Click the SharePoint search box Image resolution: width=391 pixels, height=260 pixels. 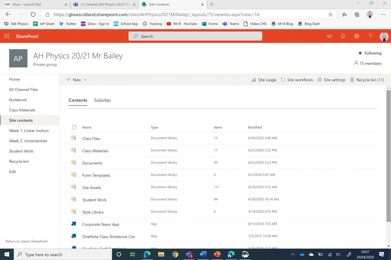click(195, 36)
